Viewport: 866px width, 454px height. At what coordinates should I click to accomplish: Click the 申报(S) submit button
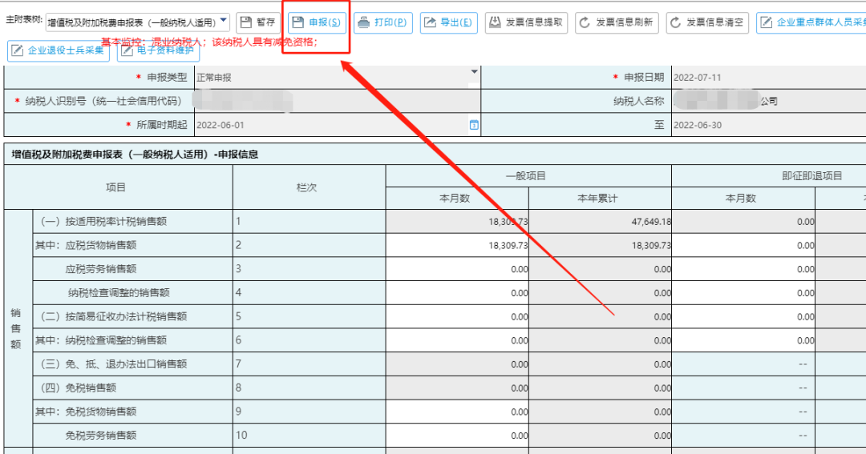[x=317, y=22]
